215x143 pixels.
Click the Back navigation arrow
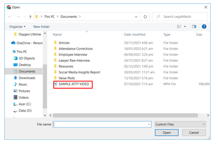(10, 17)
